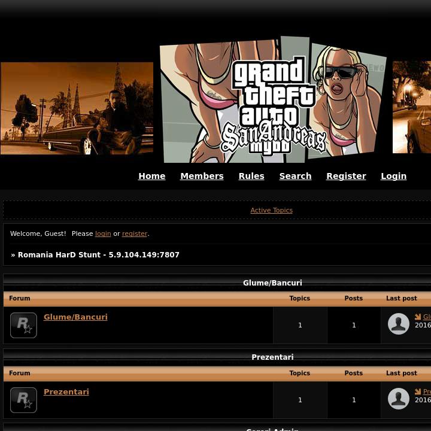Viewport: 431px width, 431px height.
Task: Click the Rockstar icon beside Prezentari forum
Action: tap(23, 400)
